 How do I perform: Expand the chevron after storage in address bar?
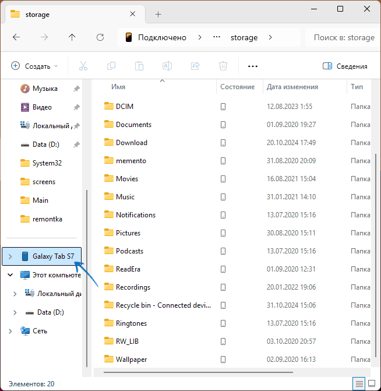tap(270, 37)
